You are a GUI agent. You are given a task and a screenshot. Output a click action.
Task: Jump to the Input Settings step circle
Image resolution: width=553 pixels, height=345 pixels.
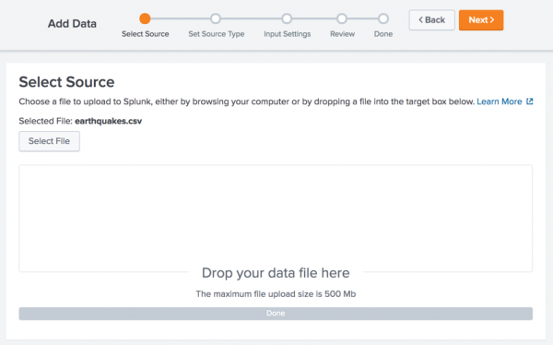[287, 18]
